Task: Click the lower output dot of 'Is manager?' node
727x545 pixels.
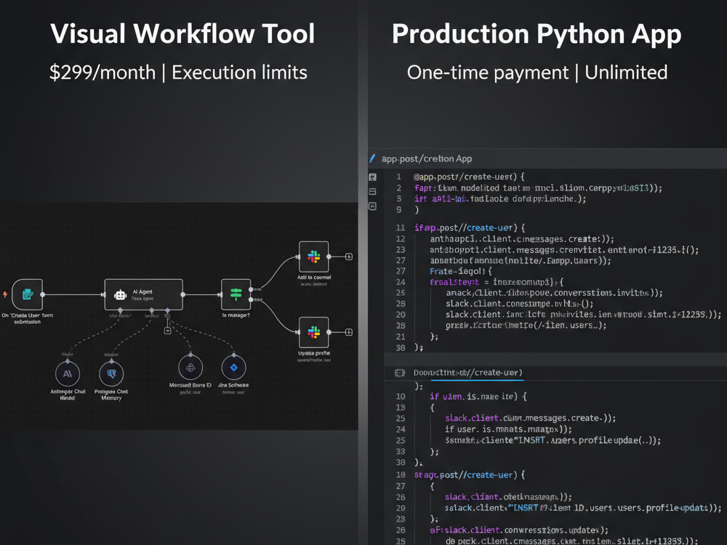Action: pos(251,300)
